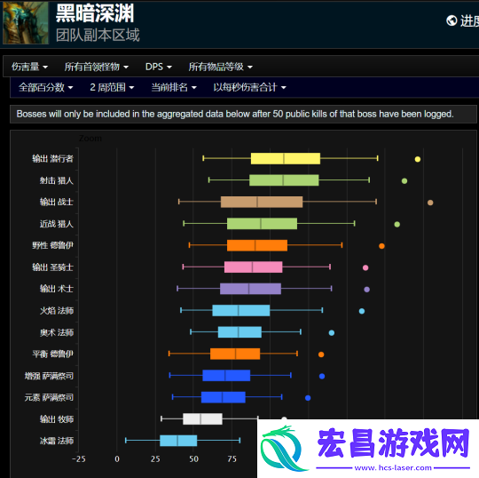Click the purple 输出 术士 box plot bar

click(x=250, y=289)
